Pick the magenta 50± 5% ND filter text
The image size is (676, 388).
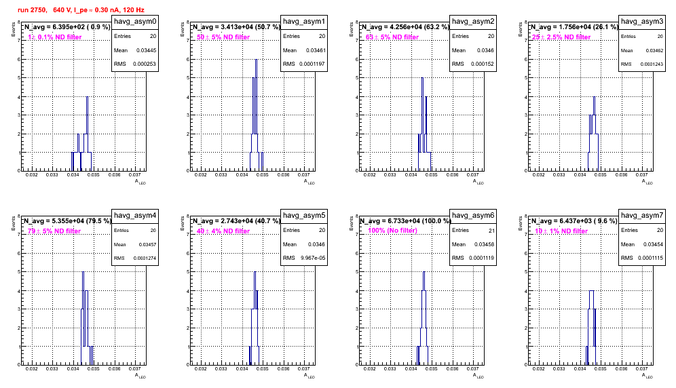click(x=223, y=37)
